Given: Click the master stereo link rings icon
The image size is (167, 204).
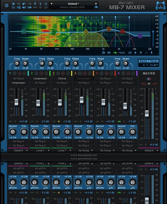Looking at the screenshot, I should click(x=149, y=79).
